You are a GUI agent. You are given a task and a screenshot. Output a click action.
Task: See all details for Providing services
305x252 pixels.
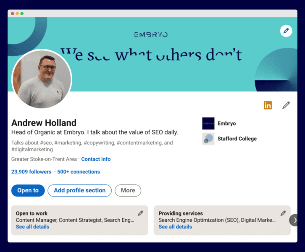[175, 227]
